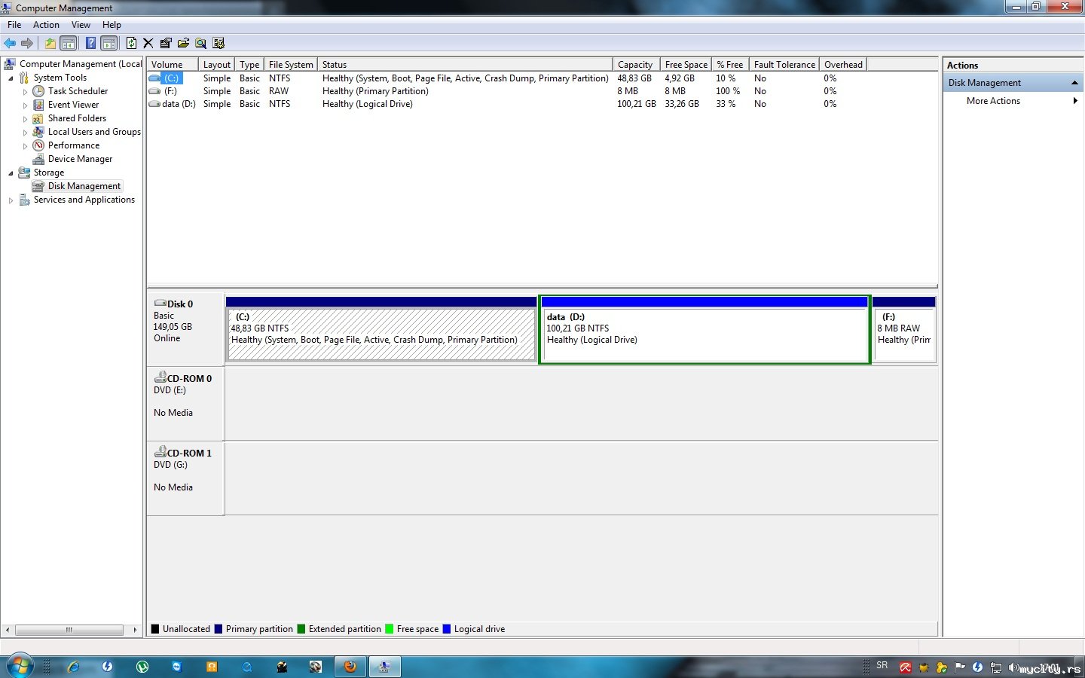Sort by the Layout column header
The image size is (1085, 678).
click(217, 65)
